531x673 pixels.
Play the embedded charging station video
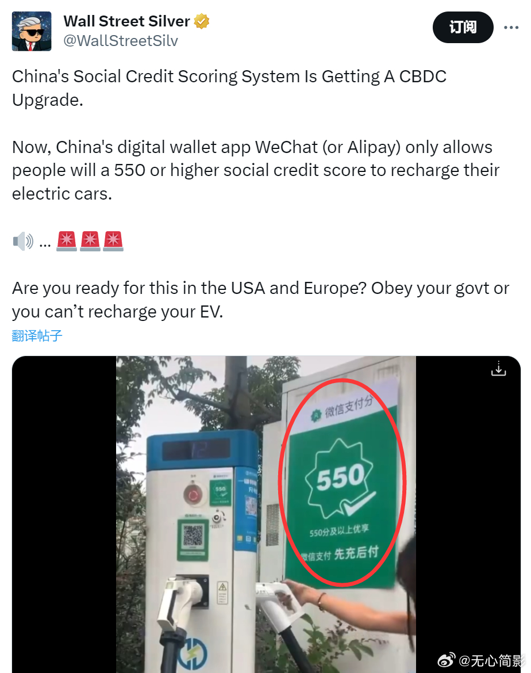(266, 514)
